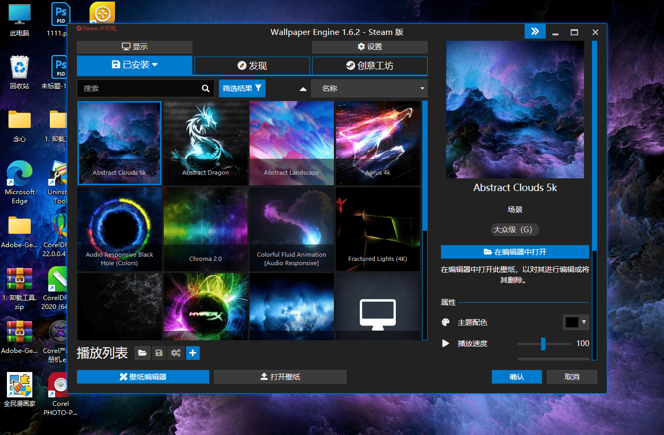This screenshot has height=435, width=664.
Task: Click the playback speed play icon
Action: pos(446,343)
